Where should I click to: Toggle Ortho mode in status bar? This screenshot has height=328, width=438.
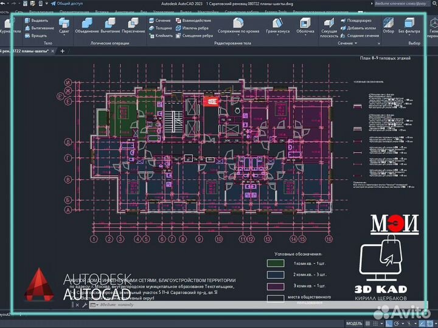388,324
